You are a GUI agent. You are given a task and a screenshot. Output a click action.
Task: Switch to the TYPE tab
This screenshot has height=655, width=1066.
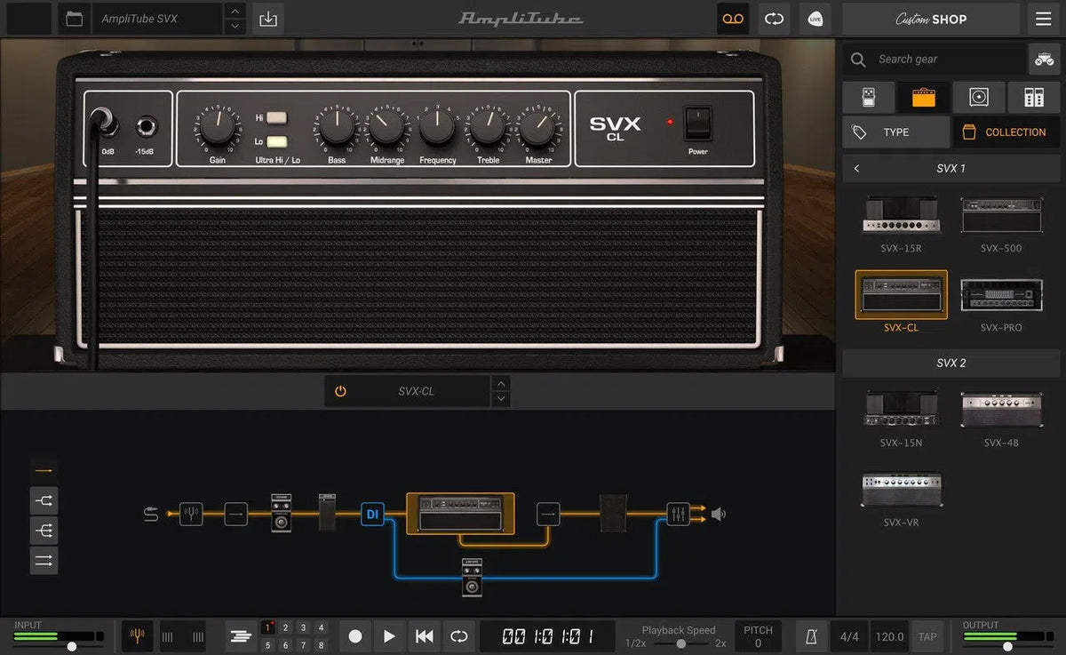tap(895, 132)
